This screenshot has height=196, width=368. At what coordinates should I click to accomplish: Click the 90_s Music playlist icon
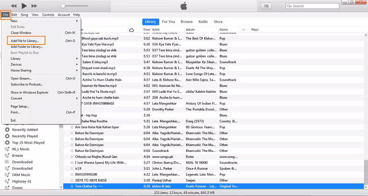(7, 149)
